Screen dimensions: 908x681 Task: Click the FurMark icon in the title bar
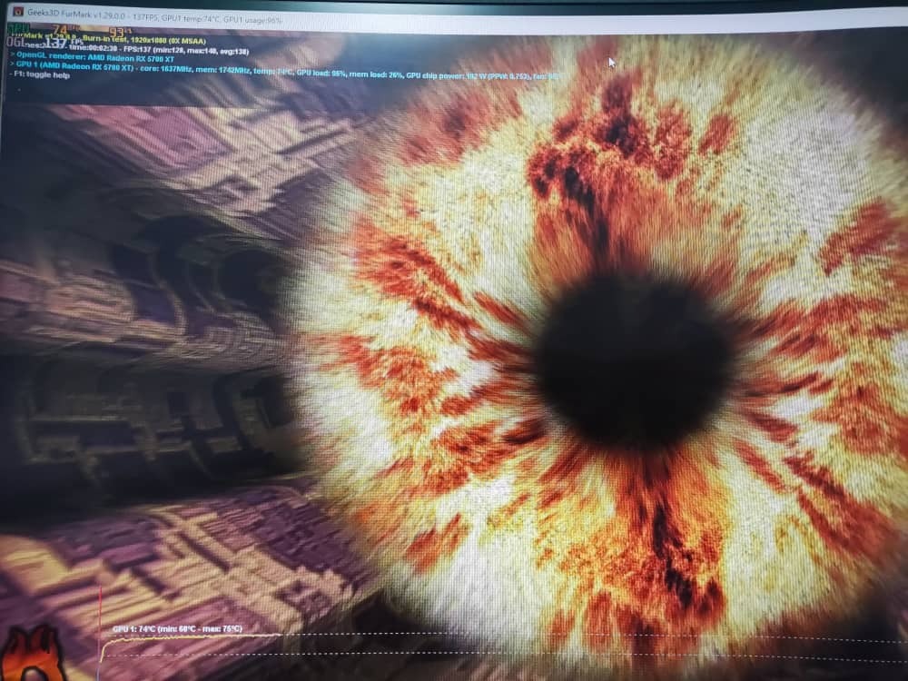[x=16, y=11]
